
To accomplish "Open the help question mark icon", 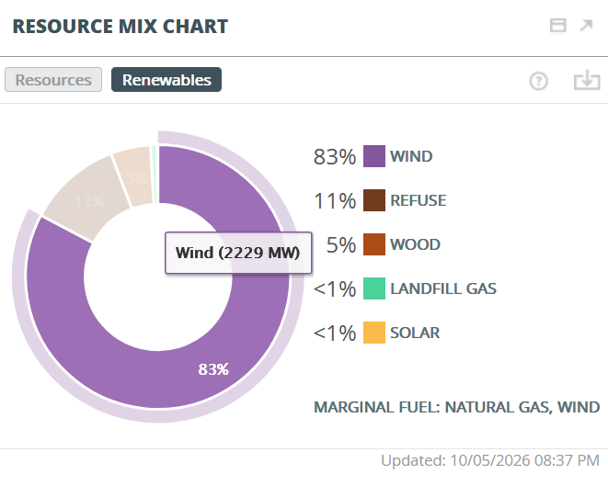I will pyautogui.click(x=539, y=82).
